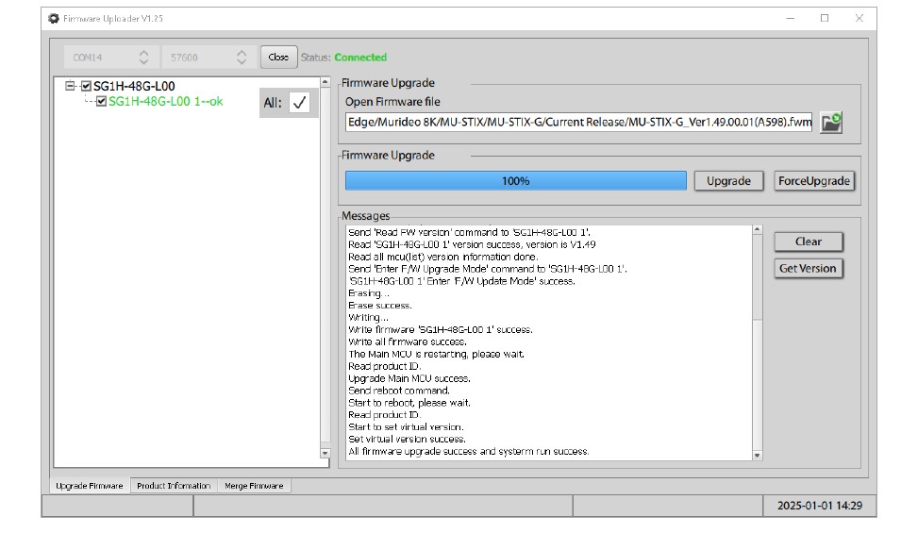Screen dimensions: 901x533
Task: Click the Firmware Uploader gear icon in title bar
Action: click(x=54, y=18)
